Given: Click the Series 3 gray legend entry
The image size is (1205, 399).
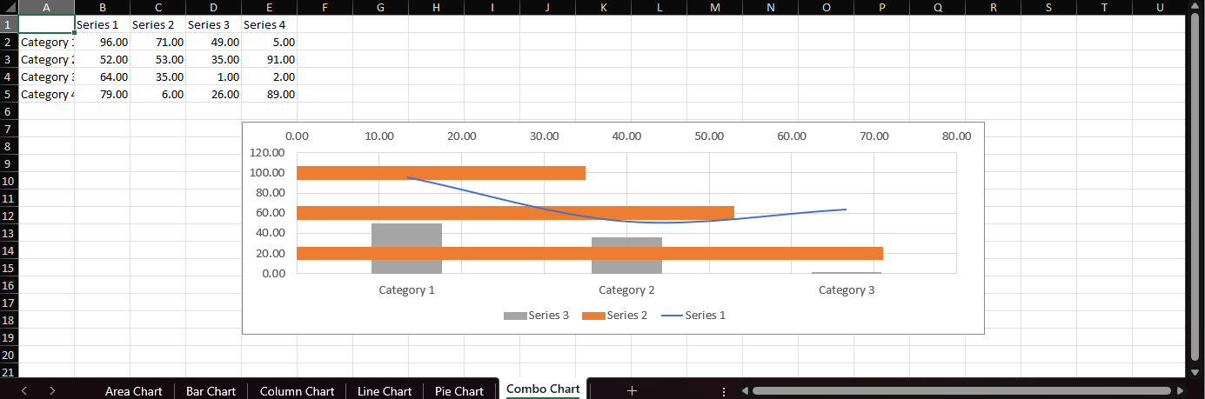Looking at the screenshot, I should [536, 315].
